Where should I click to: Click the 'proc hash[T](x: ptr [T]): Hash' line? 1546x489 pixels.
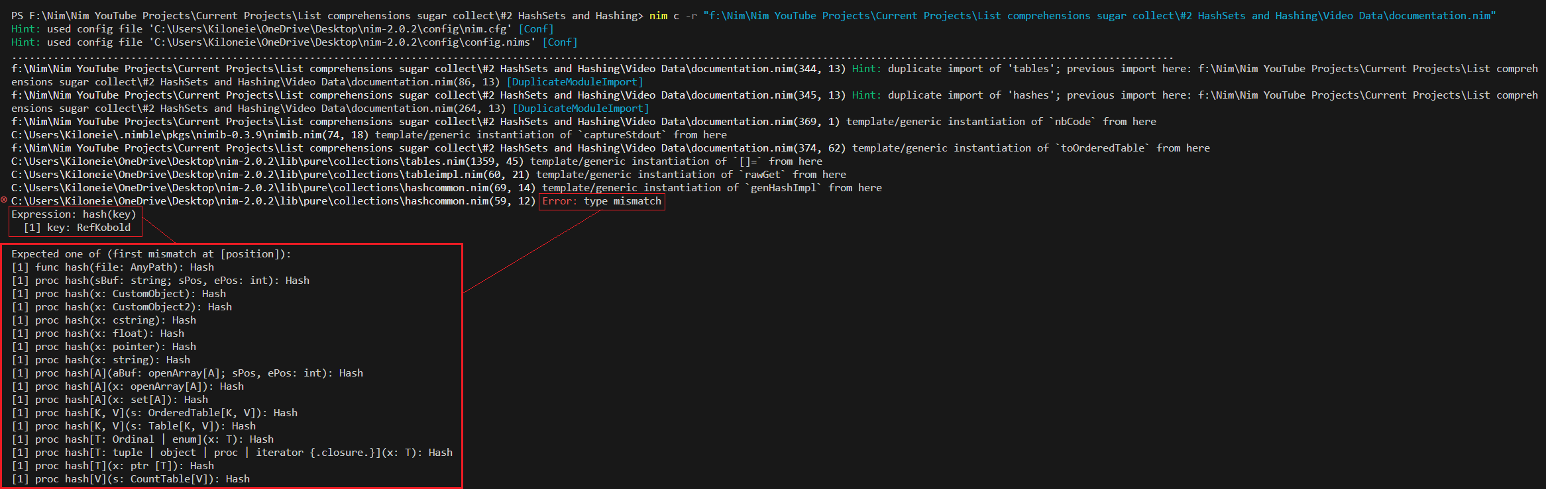click(113, 466)
